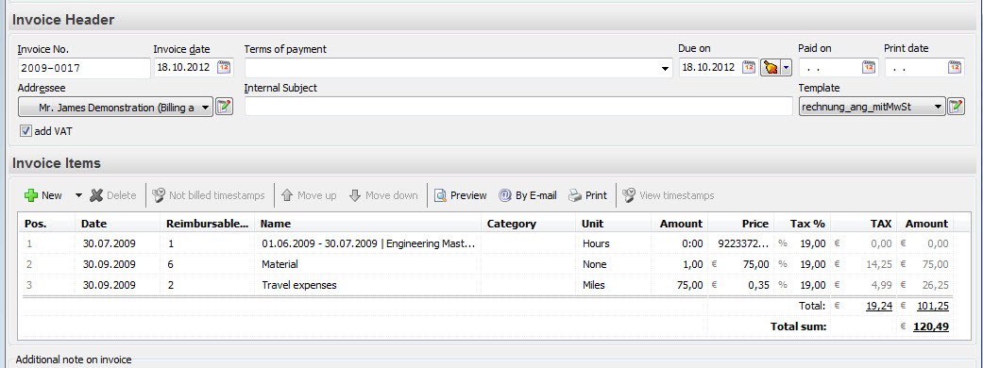The width and height of the screenshot is (983, 368).
Task: Open the Print date calendar icon
Action: (955, 67)
